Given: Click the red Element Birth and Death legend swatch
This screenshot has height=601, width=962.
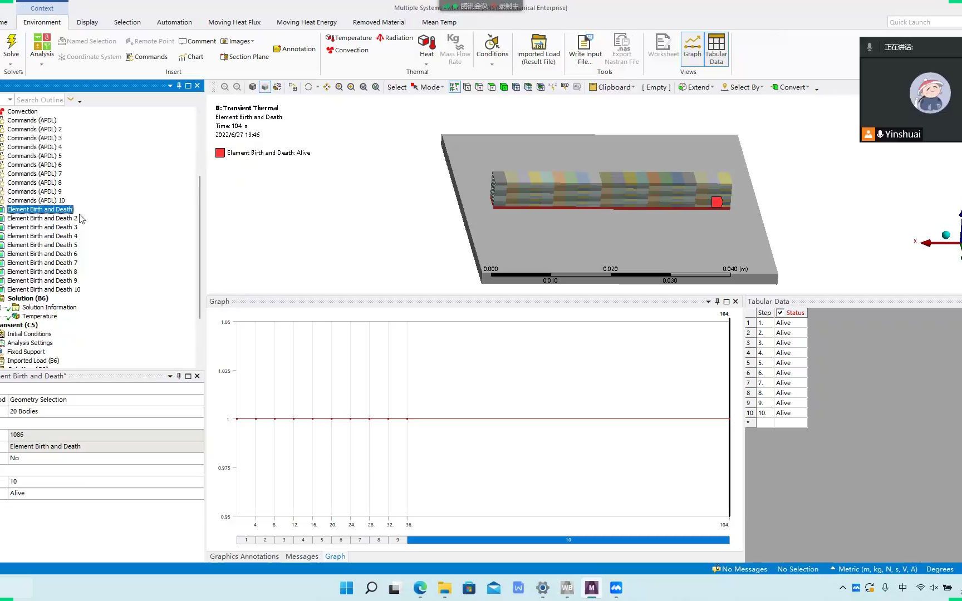Looking at the screenshot, I should pyautogui.click(x=220, y=152).
